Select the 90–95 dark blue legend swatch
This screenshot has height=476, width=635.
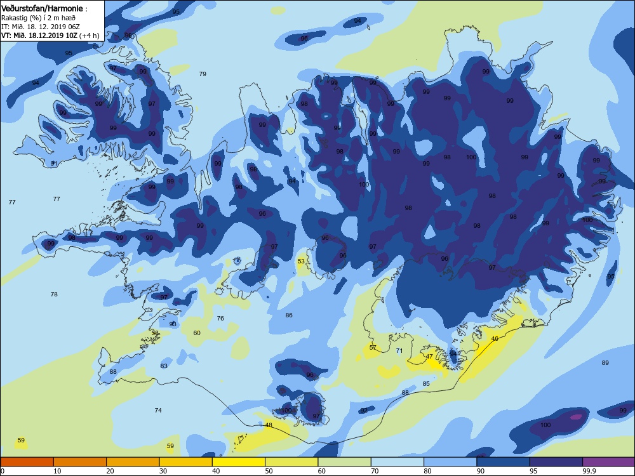coord(504,462)
